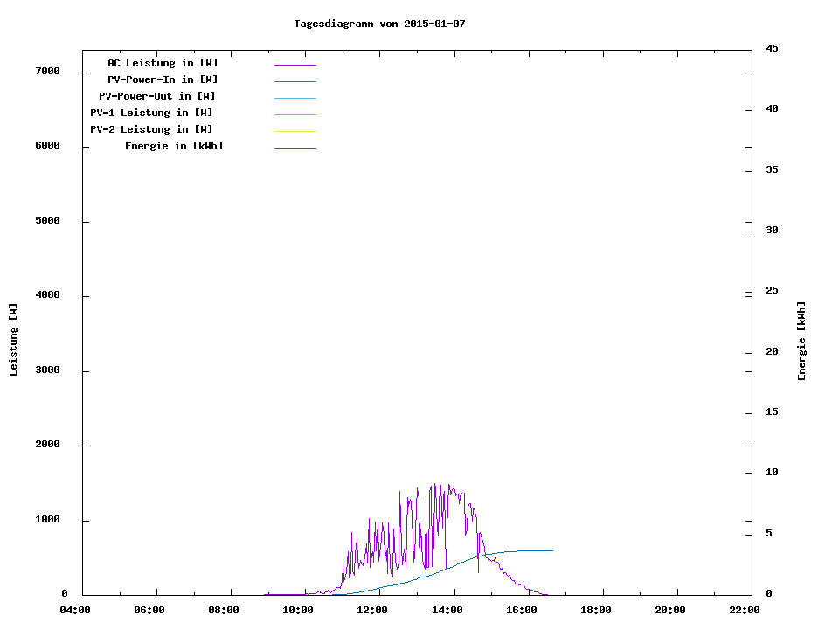This screenshot has width=839, height=629.
Task: Click the Energie in [kWh] legend label
Action: pos(174,146)
